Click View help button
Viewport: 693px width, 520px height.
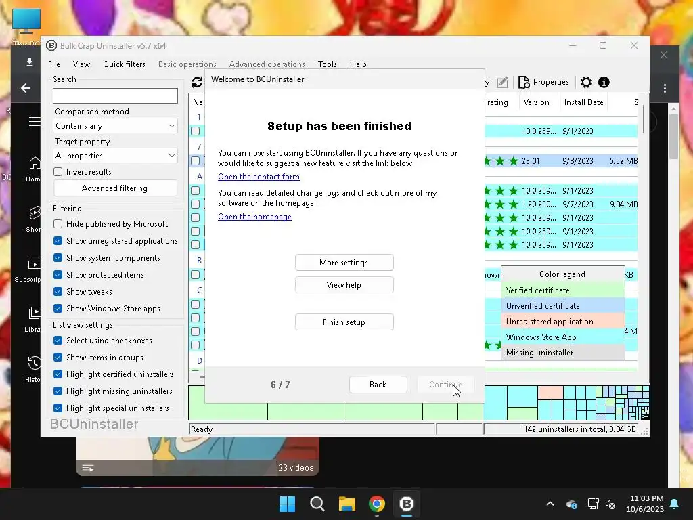(344, 285)
